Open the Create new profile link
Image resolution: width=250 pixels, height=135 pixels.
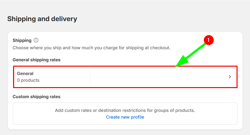click(x=125, y=117)
